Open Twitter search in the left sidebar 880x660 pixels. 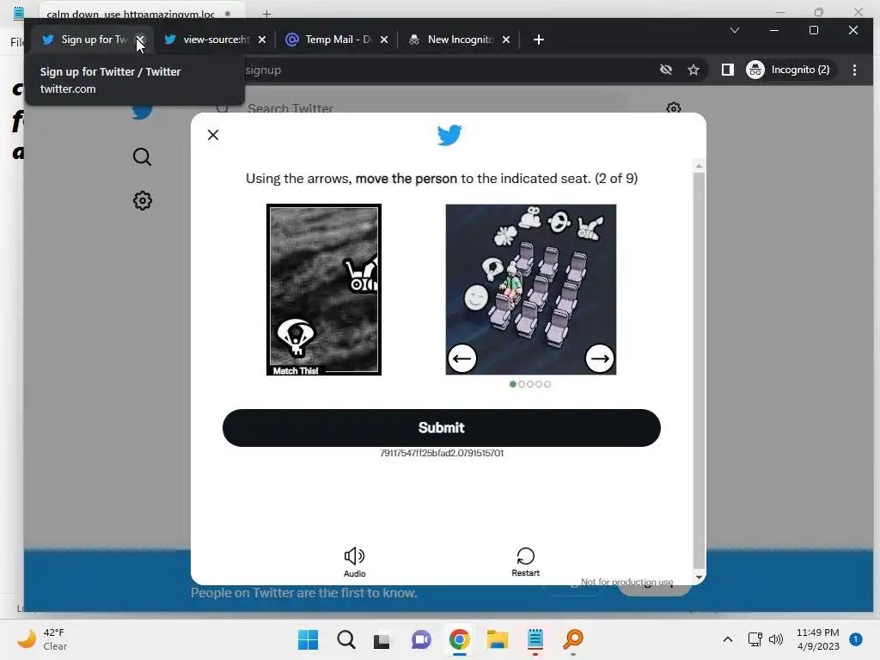click(x=142, y=156)
